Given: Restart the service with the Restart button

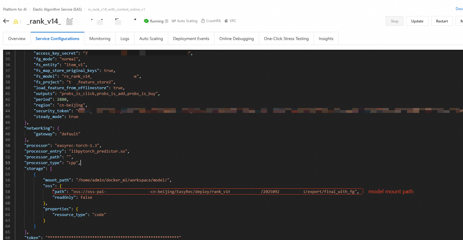Looking at the screenshot, I should coord(442,21).
